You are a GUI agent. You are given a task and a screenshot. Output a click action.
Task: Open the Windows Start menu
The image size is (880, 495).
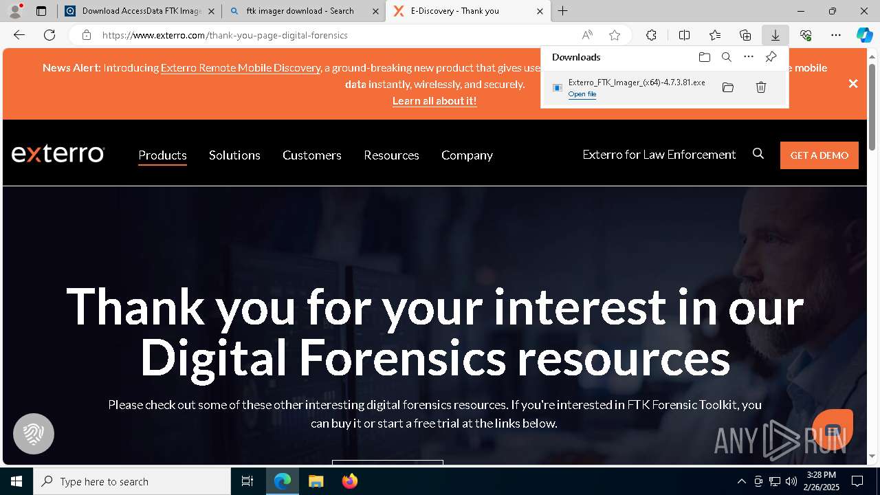16,481
